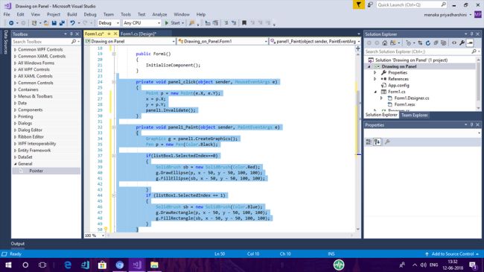Open File Explorer from the taskbar

tap(154, 265)
